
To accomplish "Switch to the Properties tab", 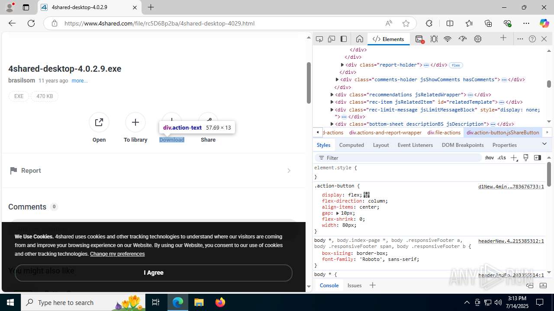I will [x=505, y=145].
